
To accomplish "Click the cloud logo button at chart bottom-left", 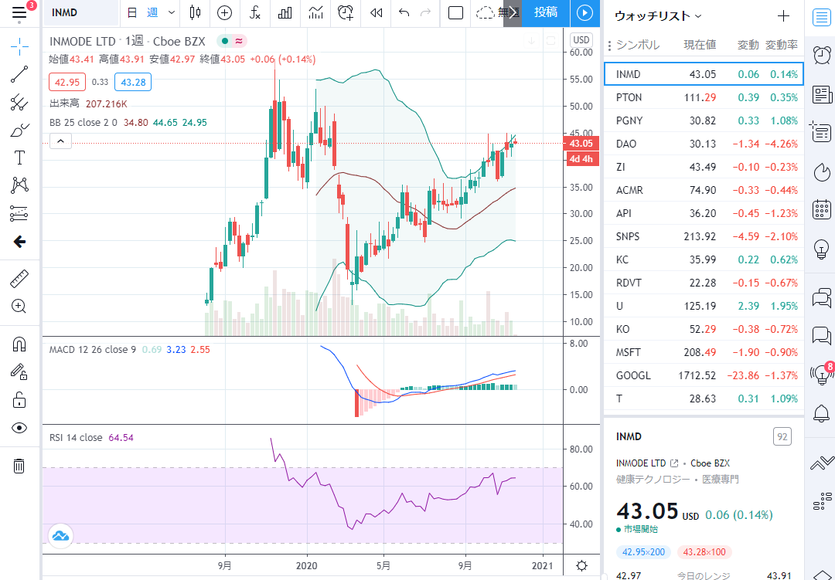I will pos(60,536).
